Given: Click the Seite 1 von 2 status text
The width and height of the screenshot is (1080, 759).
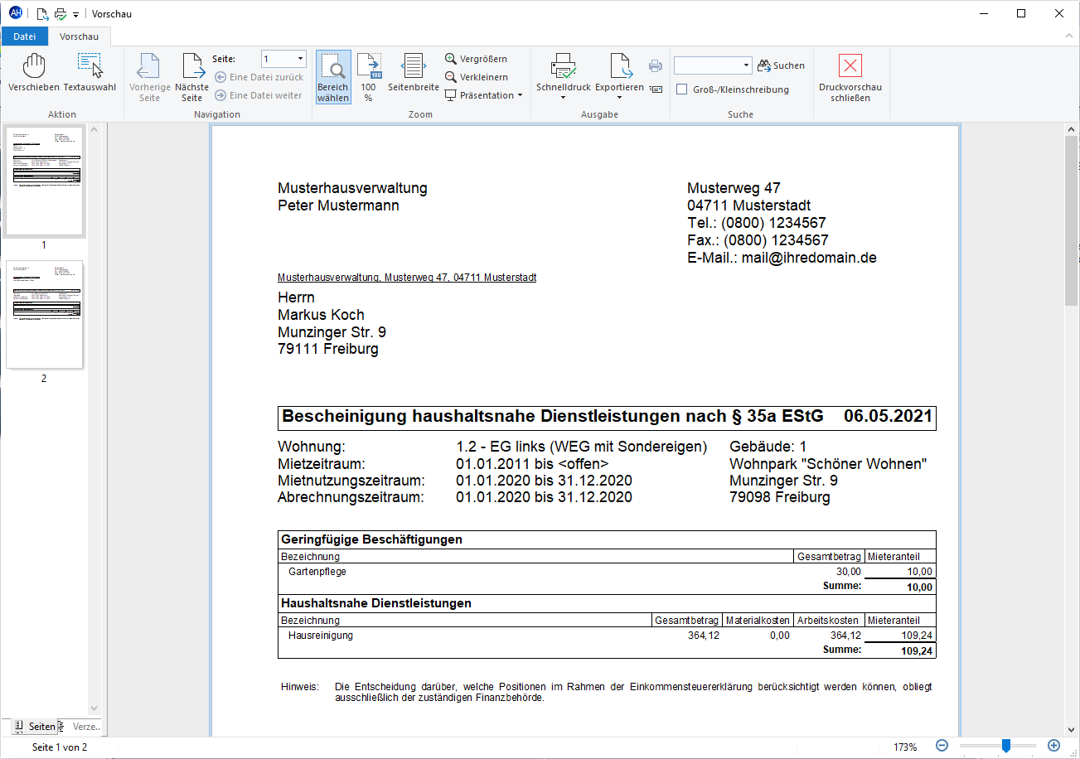Looking at the screenshot, I should (60, 747).
